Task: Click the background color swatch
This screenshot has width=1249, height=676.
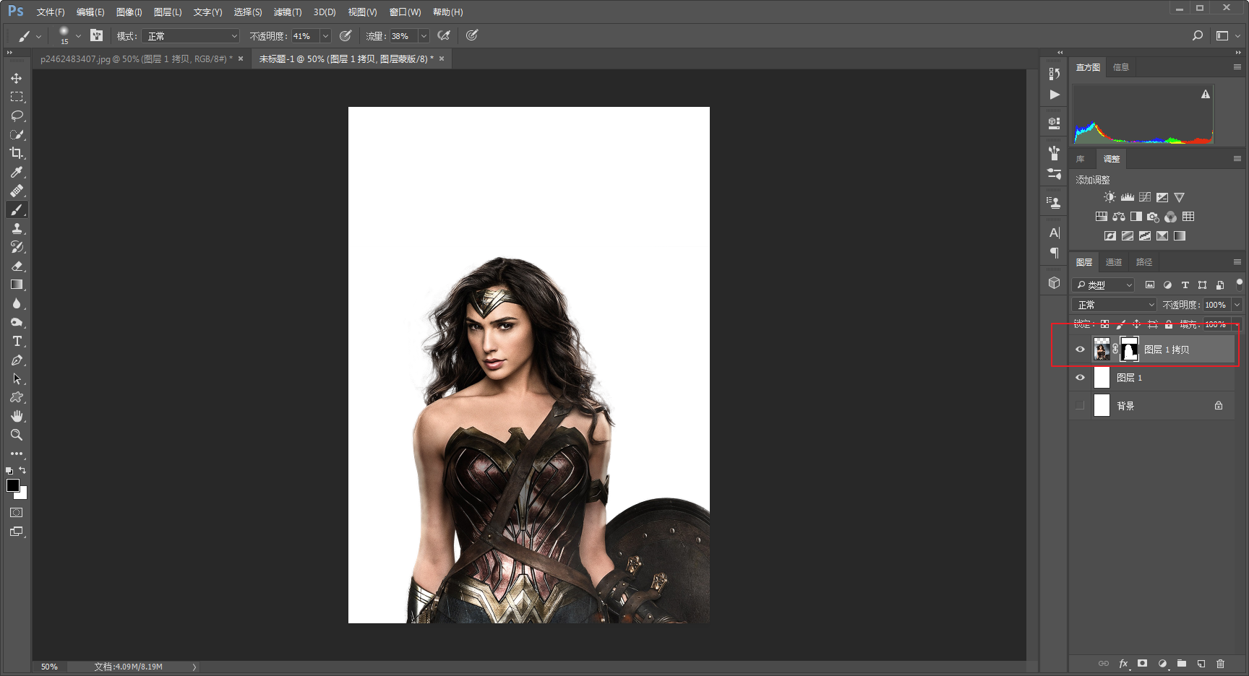Action: [23, 495]
